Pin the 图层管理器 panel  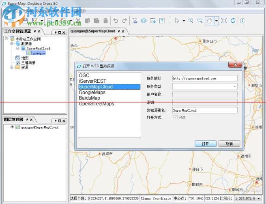(27, 120)
